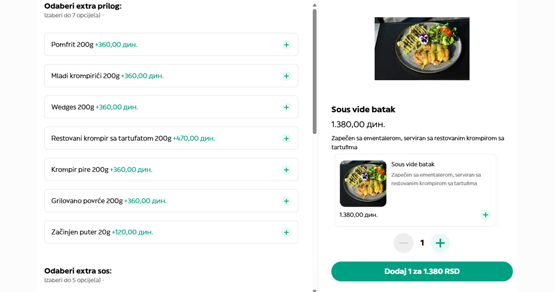Screen dimensions: 555x292
Task: Click plus icon on Sous vide batak card
Action: [x=485, y=215]
